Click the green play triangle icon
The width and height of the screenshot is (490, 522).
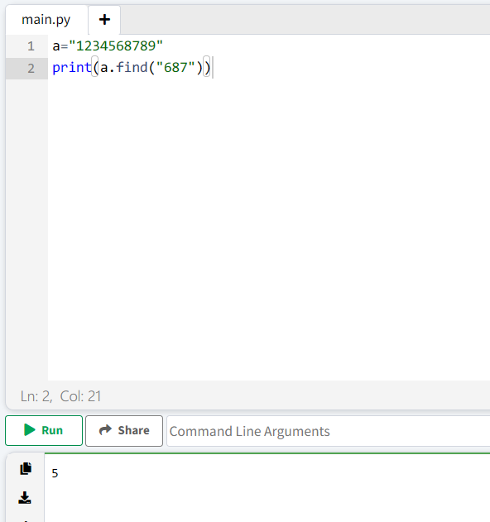(30, 430)
